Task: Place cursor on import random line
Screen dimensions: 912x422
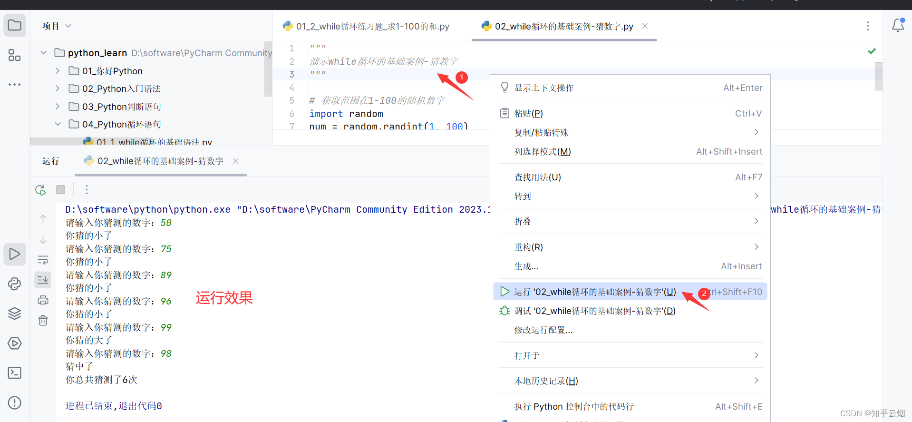Action: tap(346, 114)
